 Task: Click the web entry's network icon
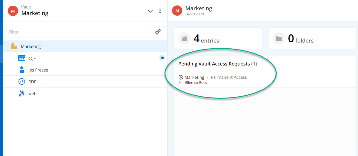pyautogui.click(x=21, y=94)
